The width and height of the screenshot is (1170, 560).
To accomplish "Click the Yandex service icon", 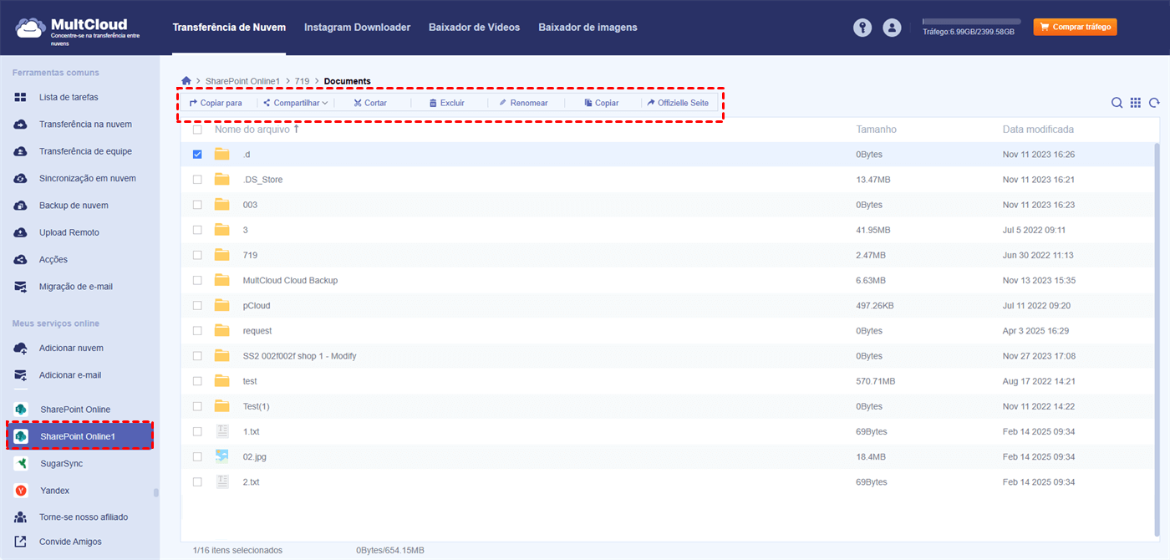I will point(21,491).
